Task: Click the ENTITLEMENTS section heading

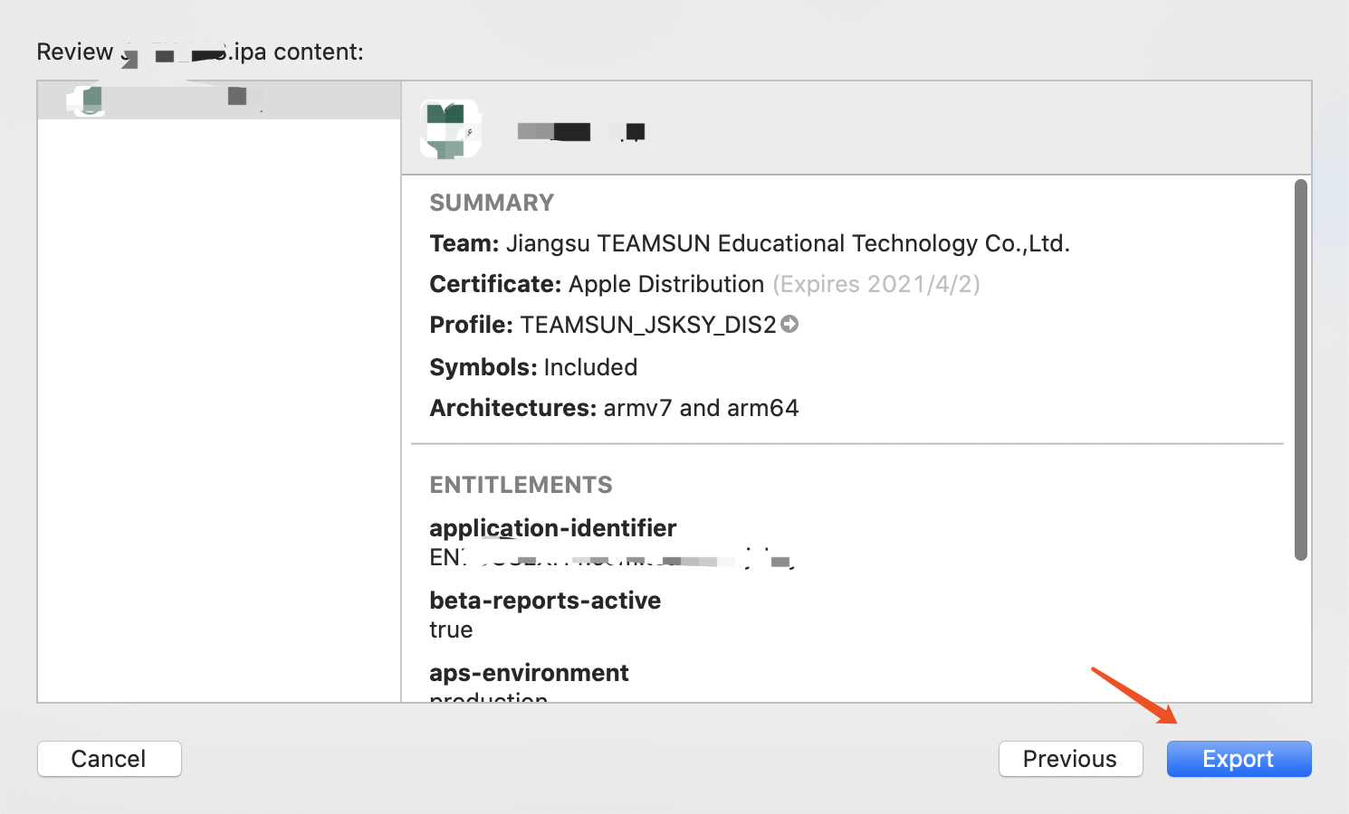Action: point(521,485)
